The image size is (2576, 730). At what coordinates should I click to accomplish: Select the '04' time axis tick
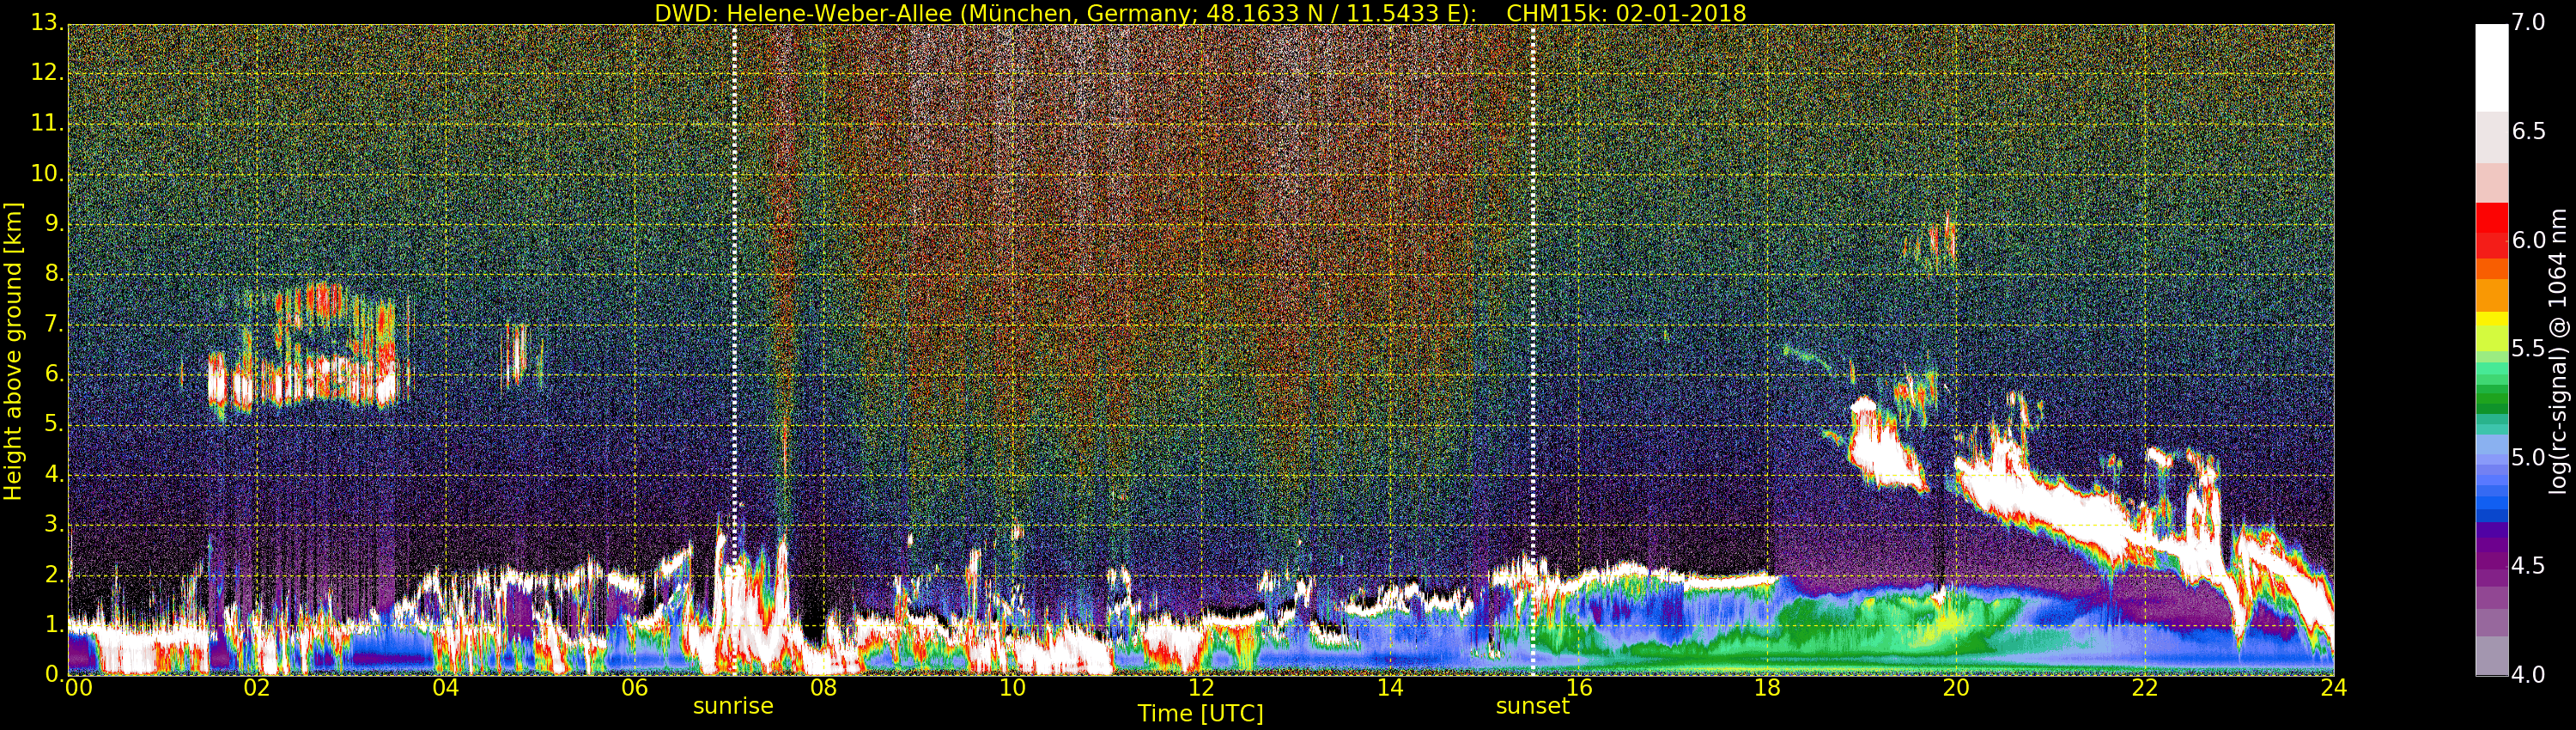446,687
